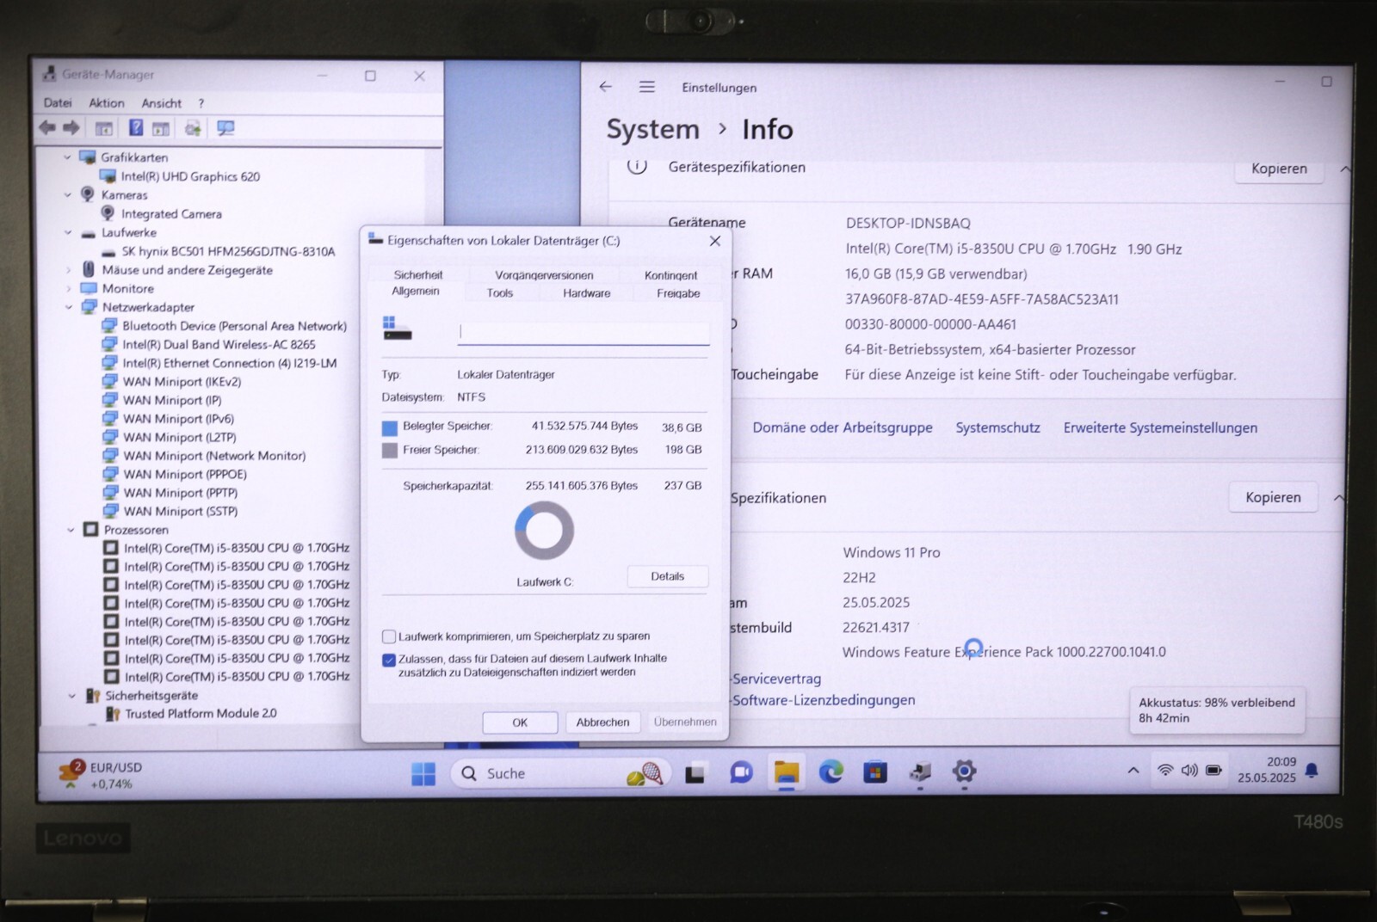Screen dimensions: 1377x922
Task: Copy device specifications with Kopieren
Action: (1279, 169)
